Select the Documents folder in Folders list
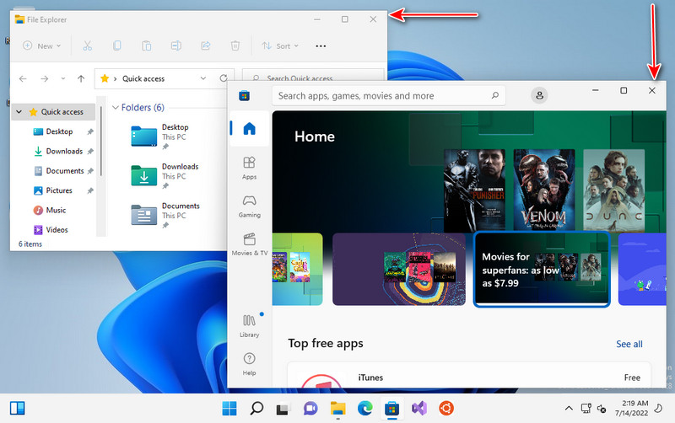675x423 pixels. pos(165,215)
